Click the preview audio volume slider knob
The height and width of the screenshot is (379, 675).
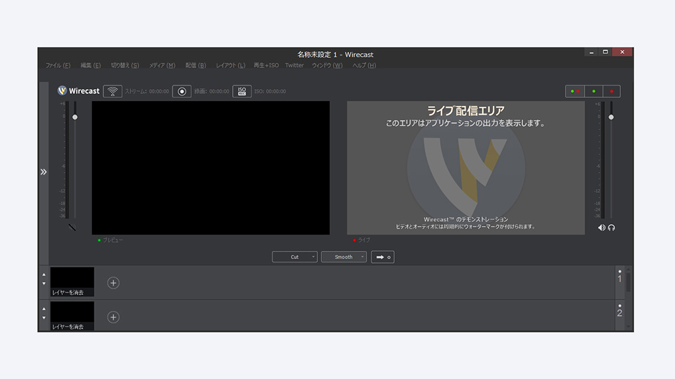pyautogui.click(x=75, y=117)
